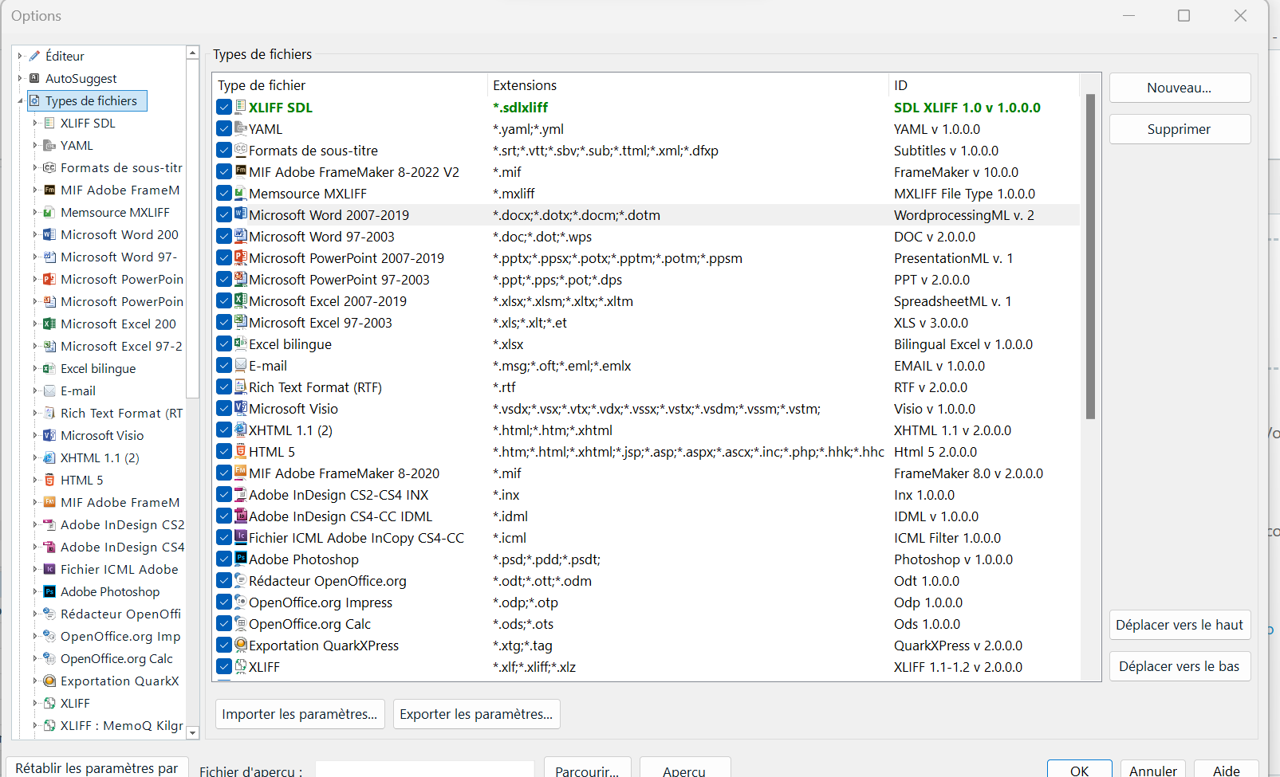This screenshot has width=1280, height=777.
Task: Click the HTML 5 icon in tree
Action: coord(49,480)
